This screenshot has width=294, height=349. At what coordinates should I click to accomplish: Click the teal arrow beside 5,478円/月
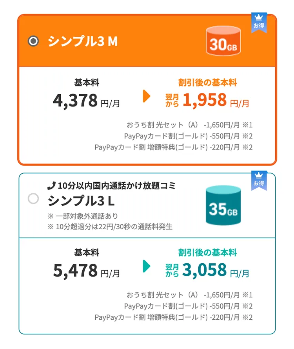(x=147, y=266)
